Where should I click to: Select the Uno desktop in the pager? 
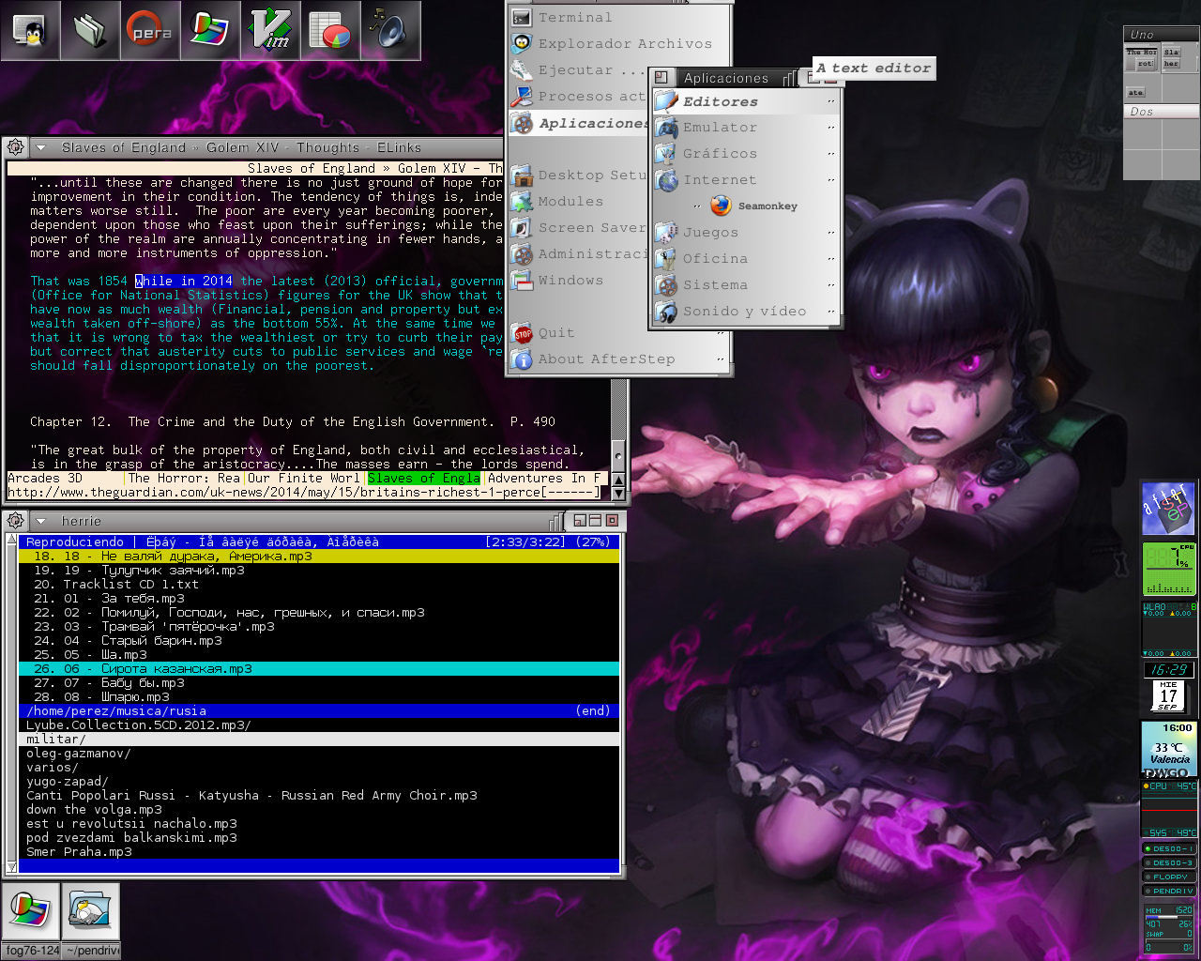(x=1162, y=35)
